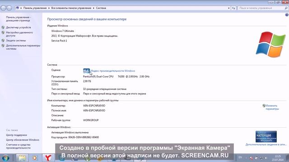Select Система breadcrumb segment
This screenshot has width=289, height=162.
click(101, 8)
